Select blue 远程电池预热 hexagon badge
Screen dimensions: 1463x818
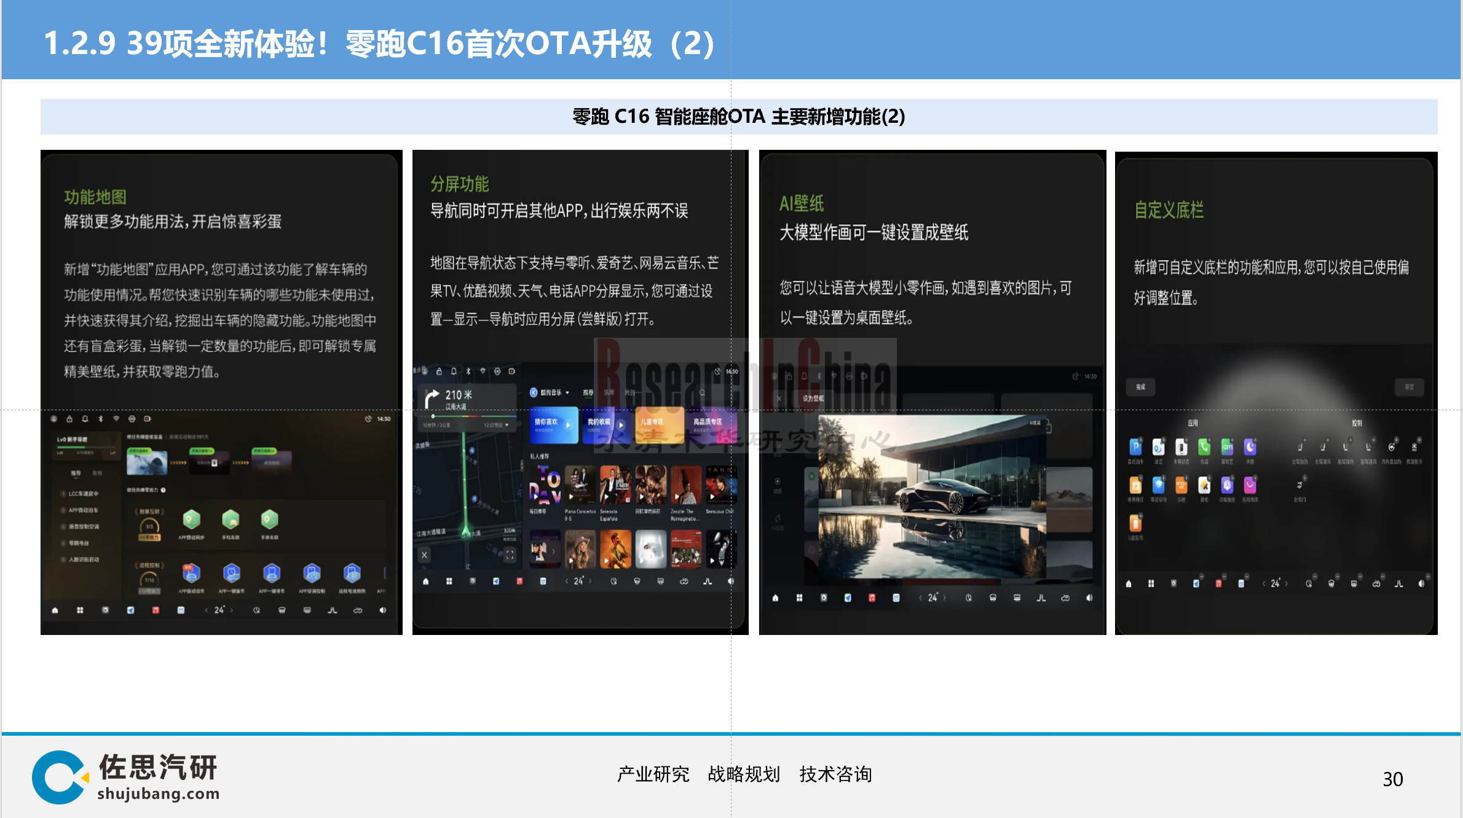click(352, 573)
